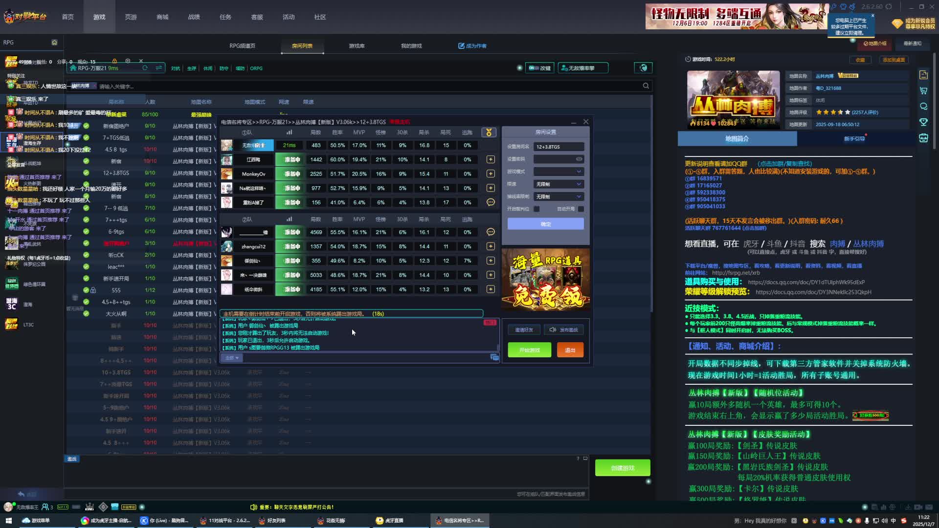
Task: Click the trophy icon on right sidebar
Action: 923,122
